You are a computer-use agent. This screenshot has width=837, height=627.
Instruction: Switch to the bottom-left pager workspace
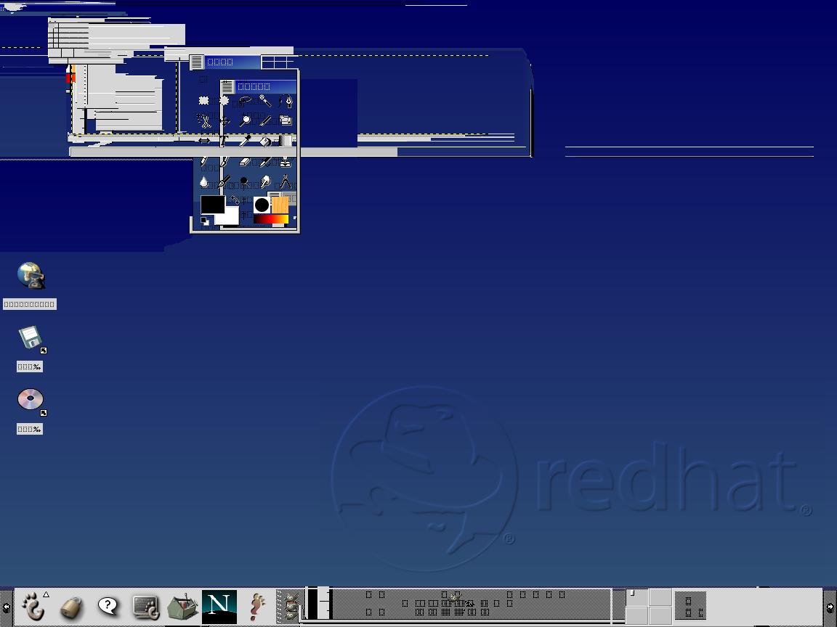point(637,615)
